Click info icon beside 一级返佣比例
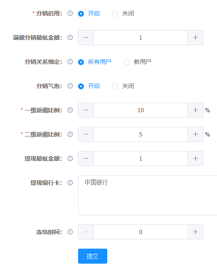Image resolution: width=217 pixels, height=272 pixels. [70, 110]
